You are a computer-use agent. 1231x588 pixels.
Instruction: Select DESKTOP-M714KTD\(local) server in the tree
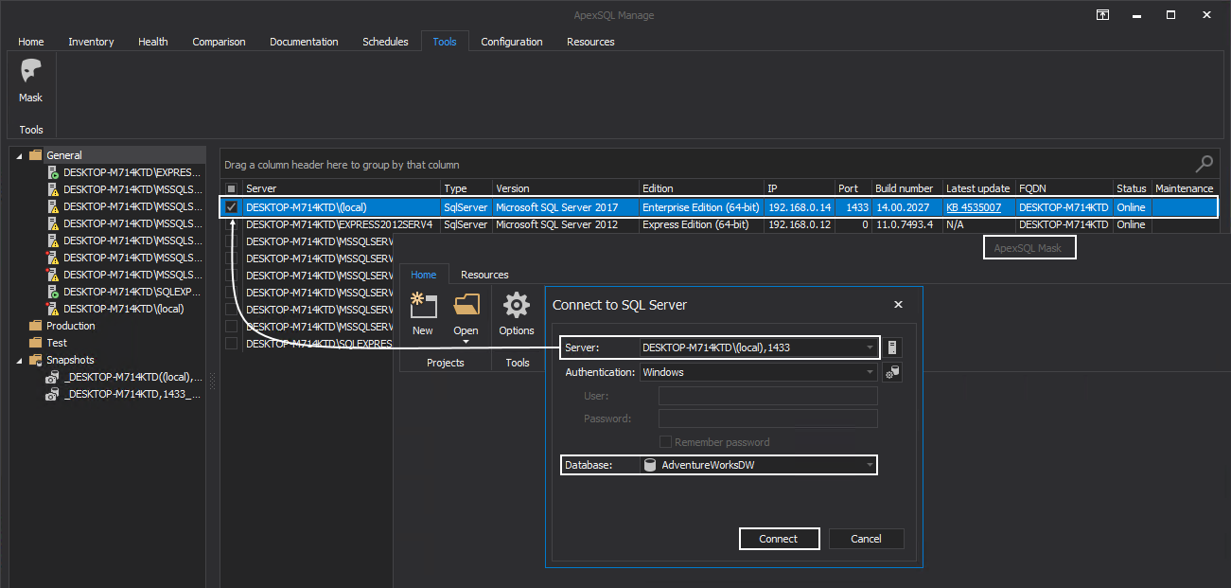coord(124,309)
